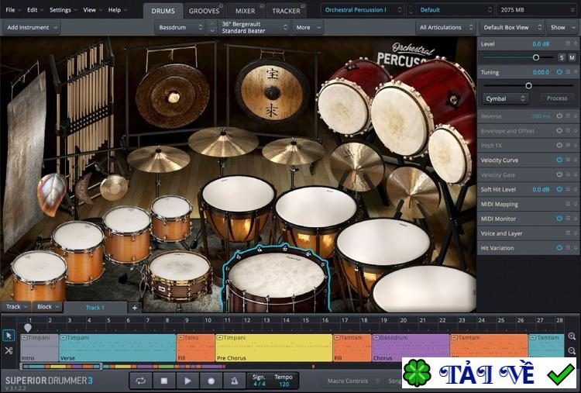
Task: Solo the instrument with S button
Action: click(561, 57)
